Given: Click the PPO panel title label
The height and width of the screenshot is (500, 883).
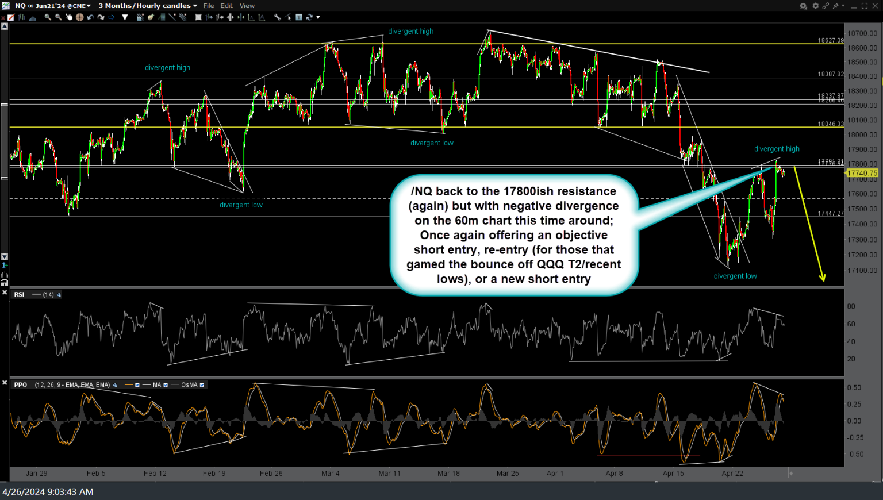Looking at the screenshot, I should (20, 384).
